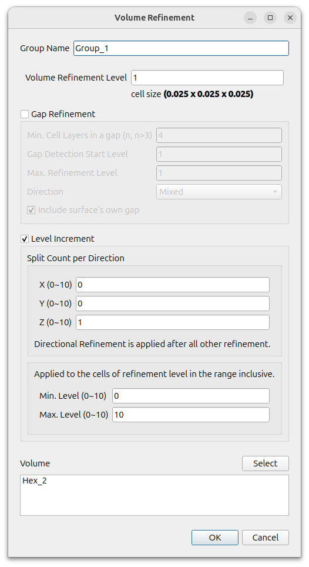Confirm the dialog with OK
The width and height of the screenshot is (309, 567).
pyautogui.click(x=215, y=538)
